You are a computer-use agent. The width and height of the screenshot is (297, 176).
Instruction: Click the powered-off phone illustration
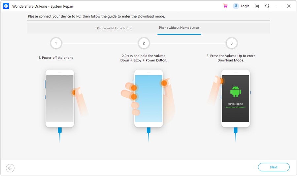tap(60, 98)
